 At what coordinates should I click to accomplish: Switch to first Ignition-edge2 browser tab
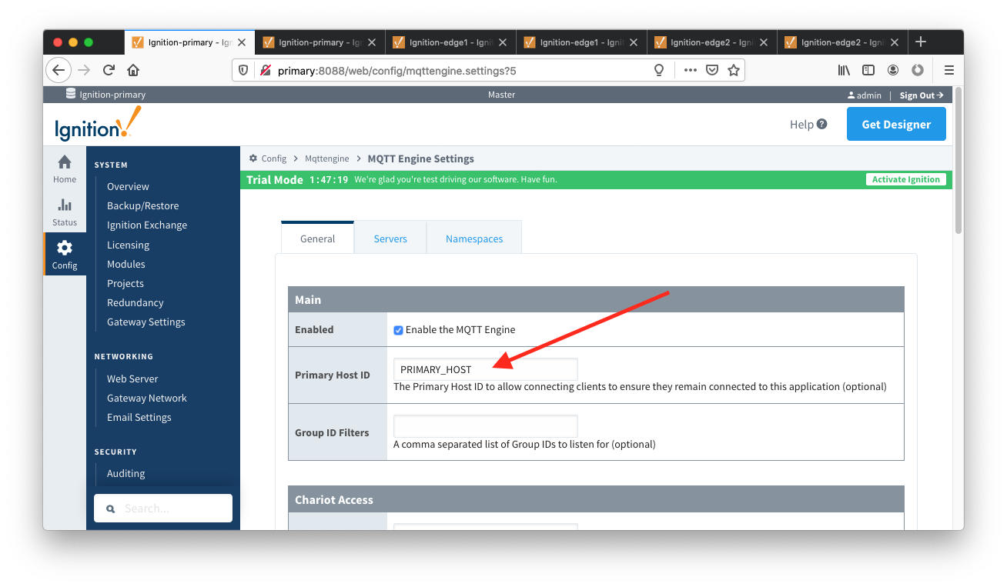(712, 42)
